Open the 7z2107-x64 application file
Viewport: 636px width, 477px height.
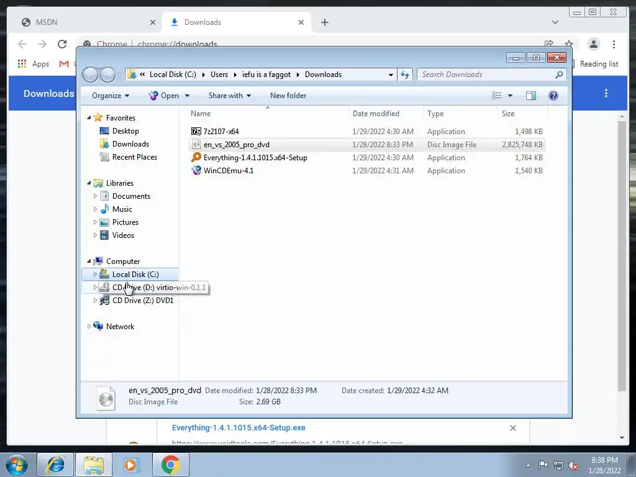click(x=221, y=132)
